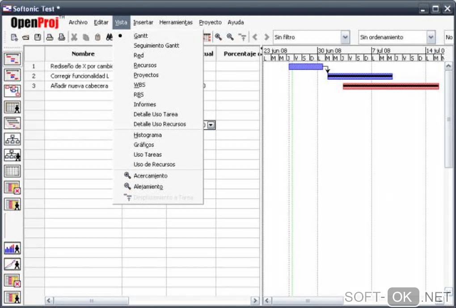Choose Histograma from Vista menu
Screen dimensions: 456x308
point(158,135)
